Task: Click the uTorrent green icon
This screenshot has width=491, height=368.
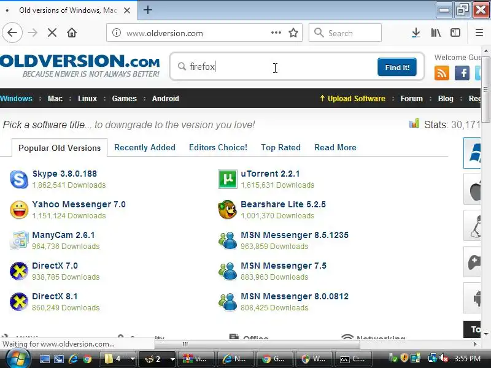Action: click(228, 179)
